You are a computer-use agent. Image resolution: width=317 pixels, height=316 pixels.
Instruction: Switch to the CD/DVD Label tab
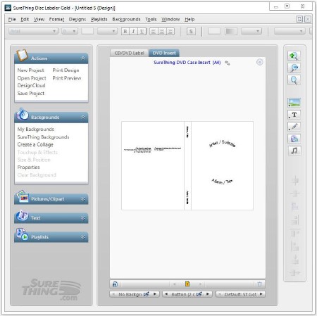click(x=129, y=53)
